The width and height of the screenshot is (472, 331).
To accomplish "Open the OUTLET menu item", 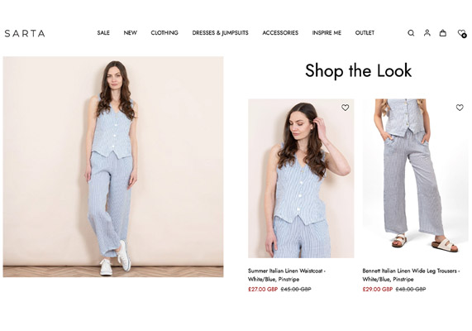I will [x=365, y=32].
